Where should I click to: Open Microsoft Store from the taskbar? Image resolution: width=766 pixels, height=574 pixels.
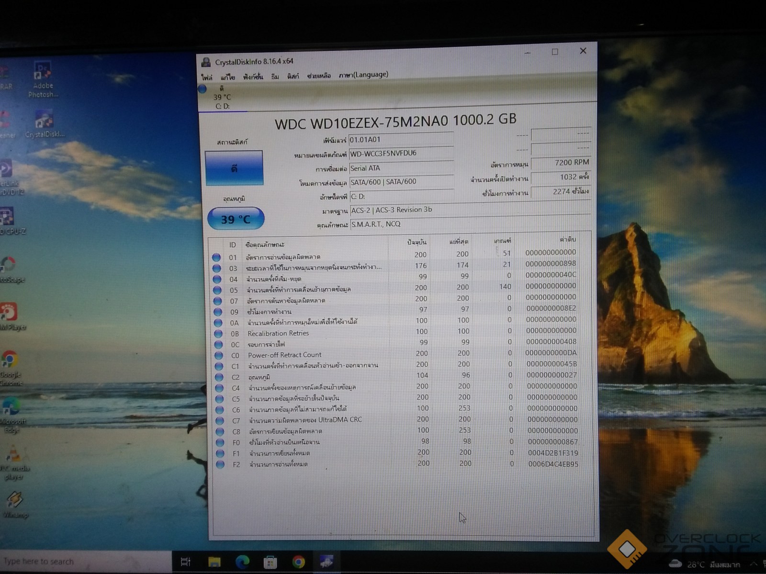tap(270, 562)
